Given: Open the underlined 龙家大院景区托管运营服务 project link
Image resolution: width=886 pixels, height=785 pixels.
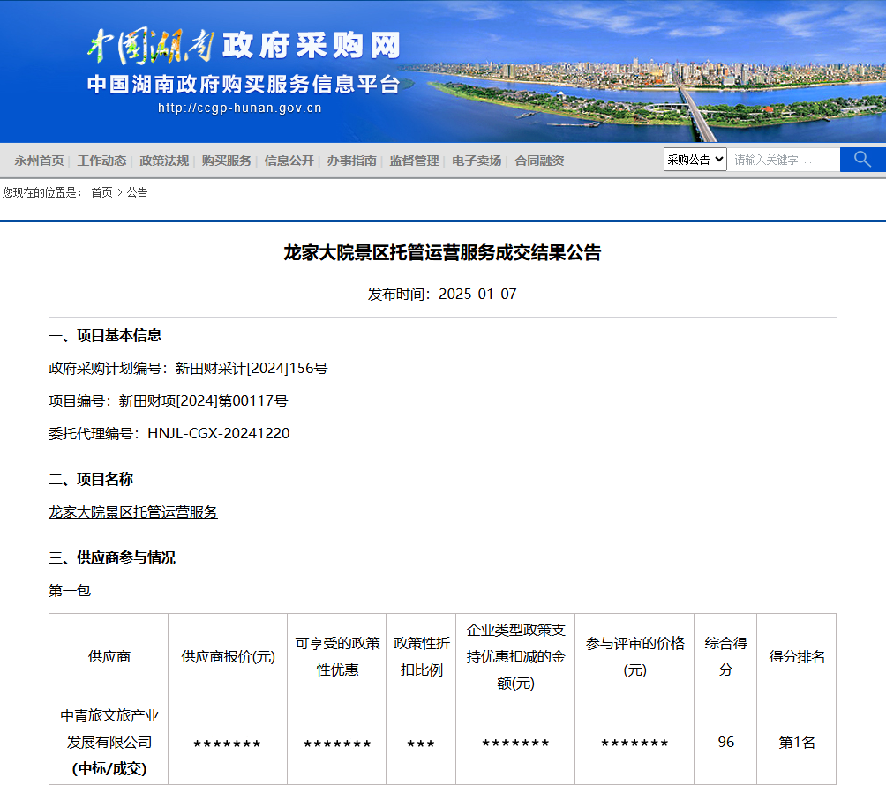Looking at the screenshot, I should pyautogui.click(x=133, y=512).
